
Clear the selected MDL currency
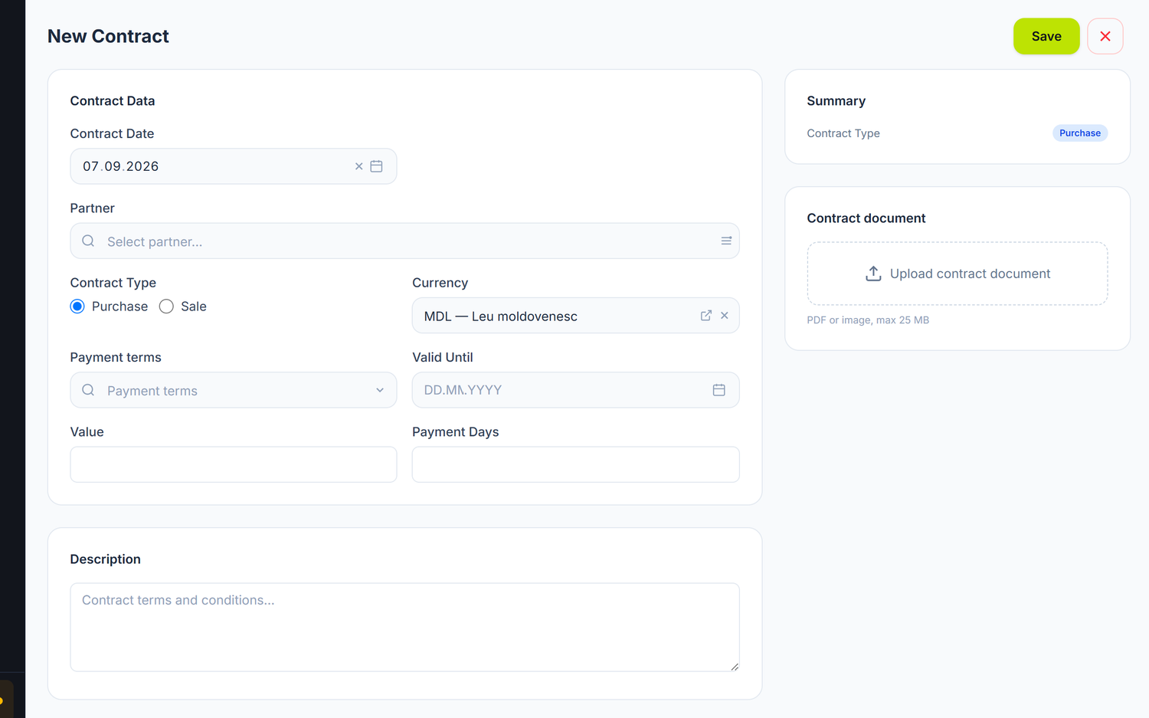coord(725,316)
